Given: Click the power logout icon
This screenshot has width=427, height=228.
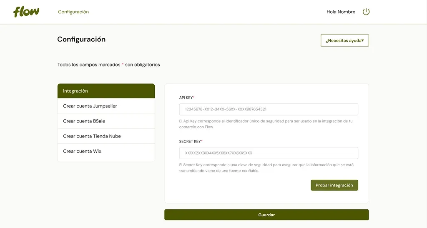Looking at the screenshot, I should pyautogui.click(x=366, y=12).
